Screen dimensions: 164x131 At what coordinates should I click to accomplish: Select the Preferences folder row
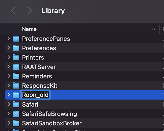[x=78, y=48]
